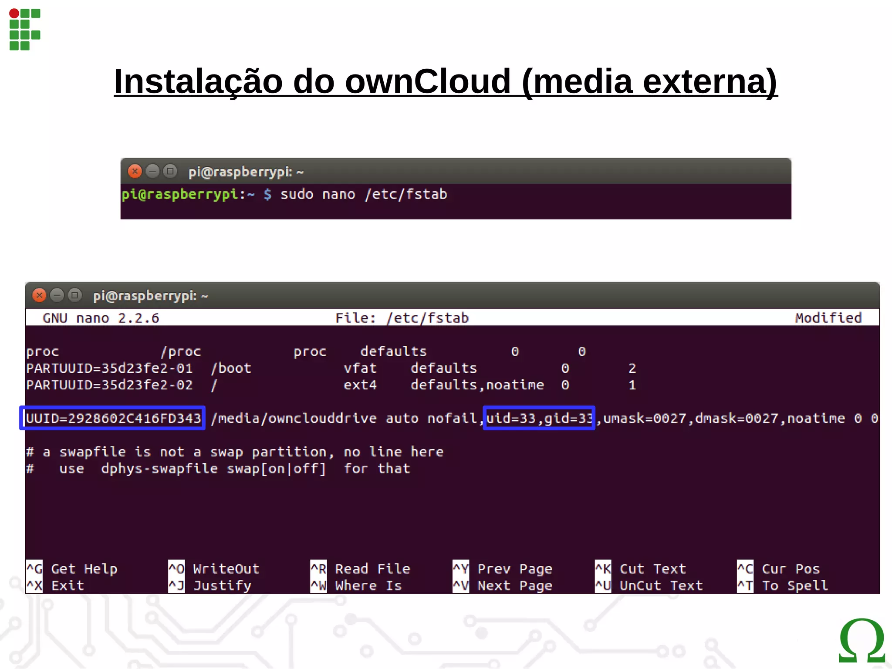Click the dmask=0027 option
This screenshot has width=892, height=669.
click(737, 418)
